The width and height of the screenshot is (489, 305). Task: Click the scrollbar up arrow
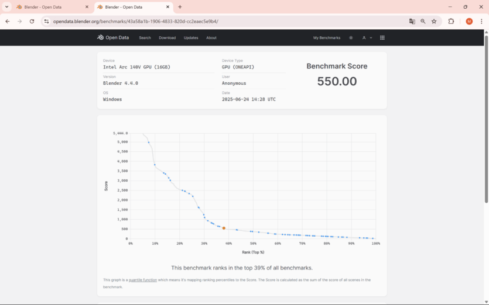click(486, 32)
